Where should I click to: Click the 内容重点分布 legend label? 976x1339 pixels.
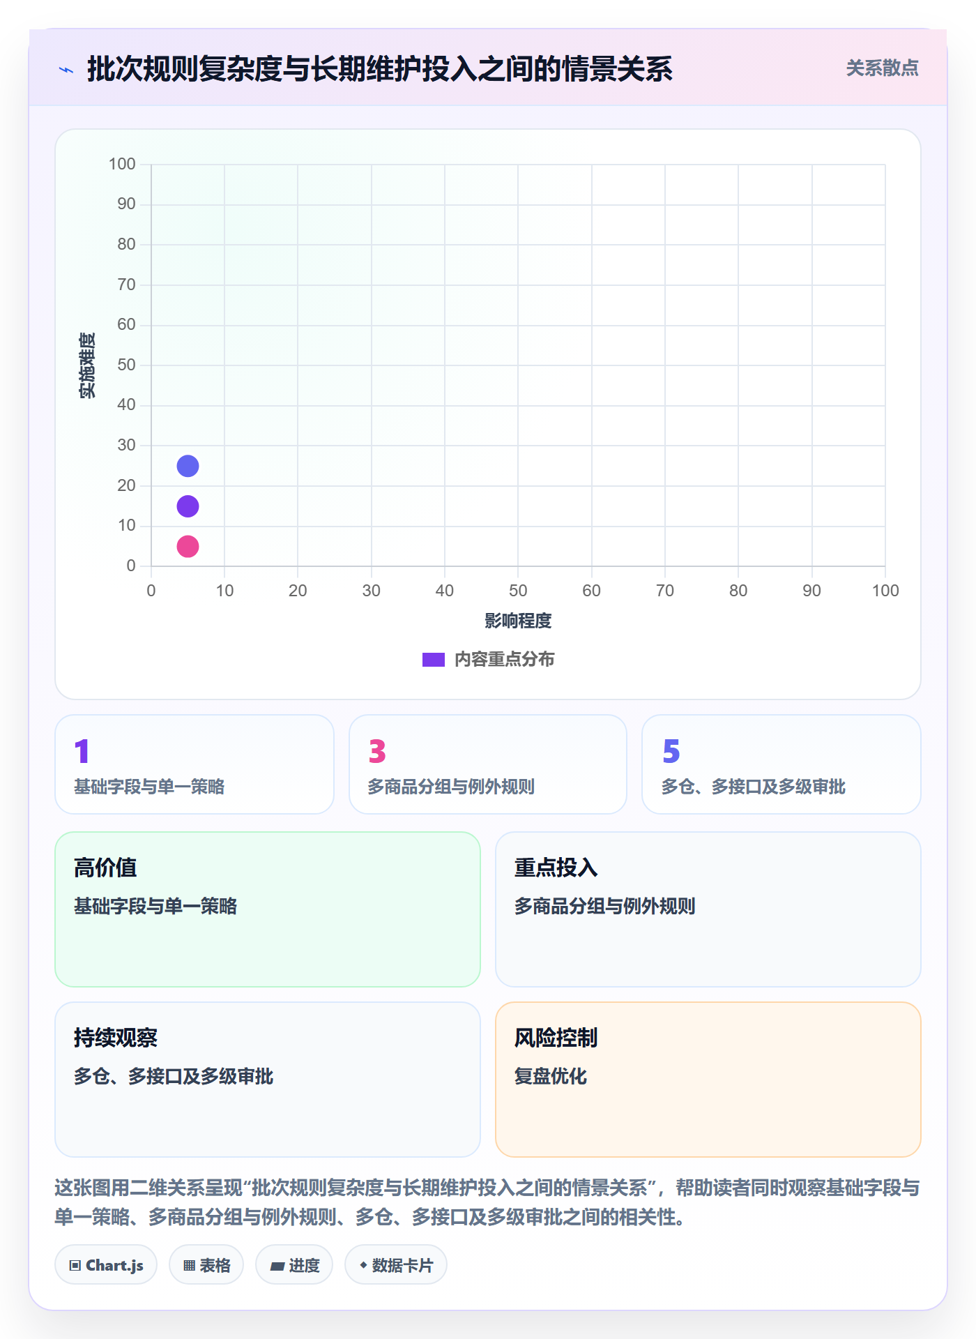(x=504, y=660)
